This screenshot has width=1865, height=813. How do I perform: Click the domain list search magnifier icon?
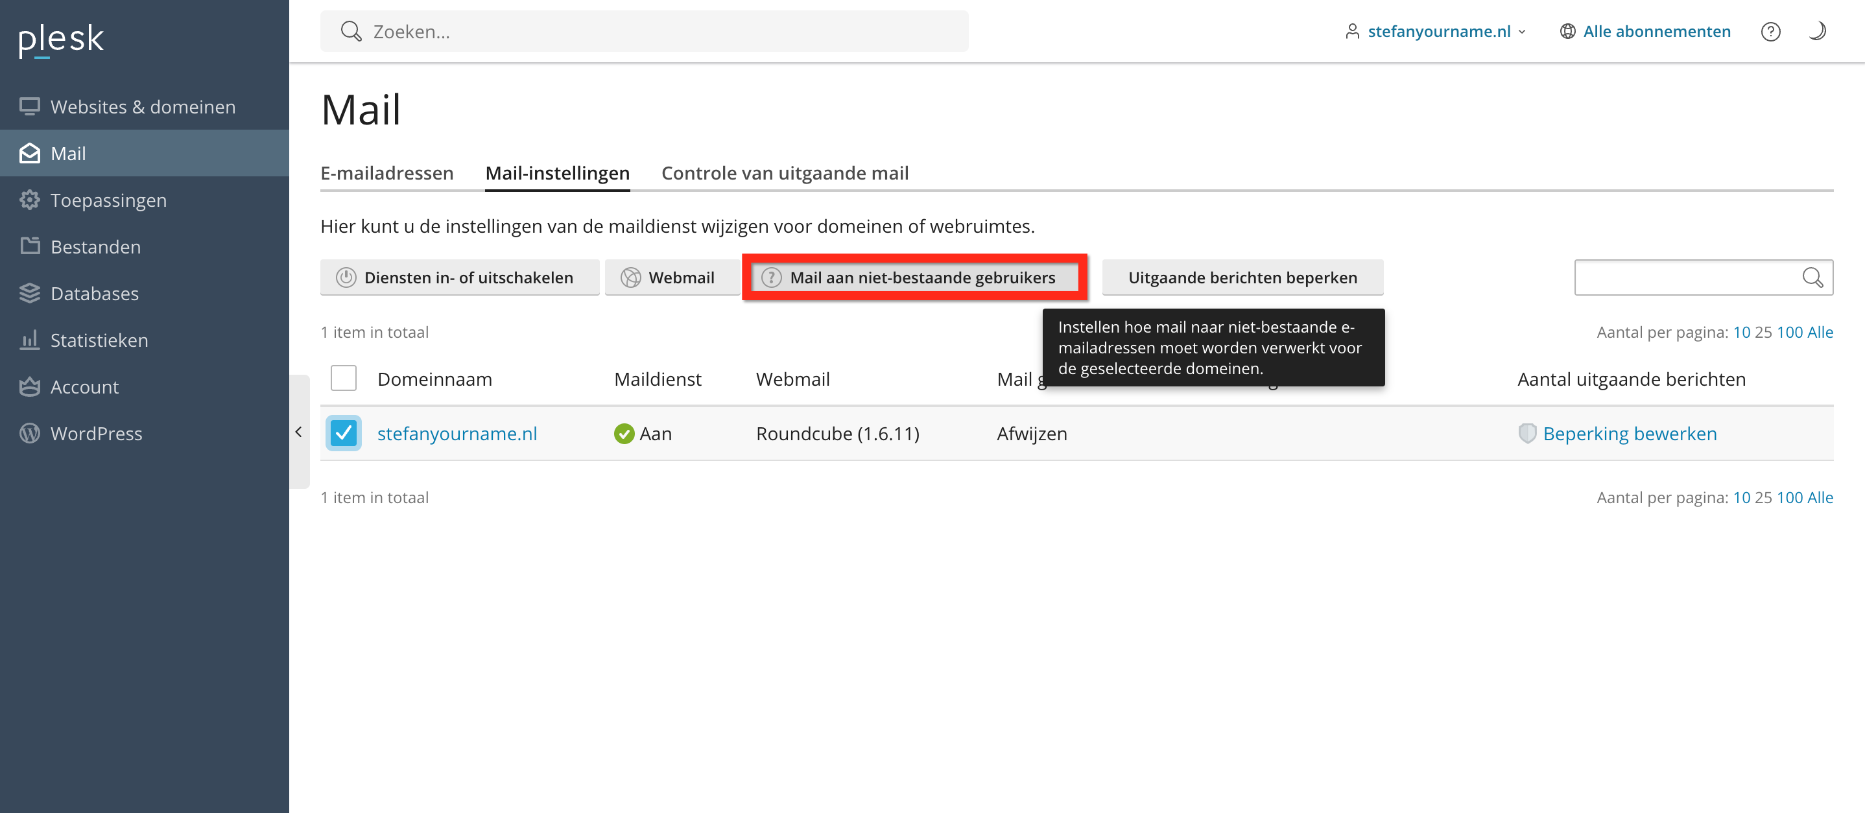click(1812, 277)
